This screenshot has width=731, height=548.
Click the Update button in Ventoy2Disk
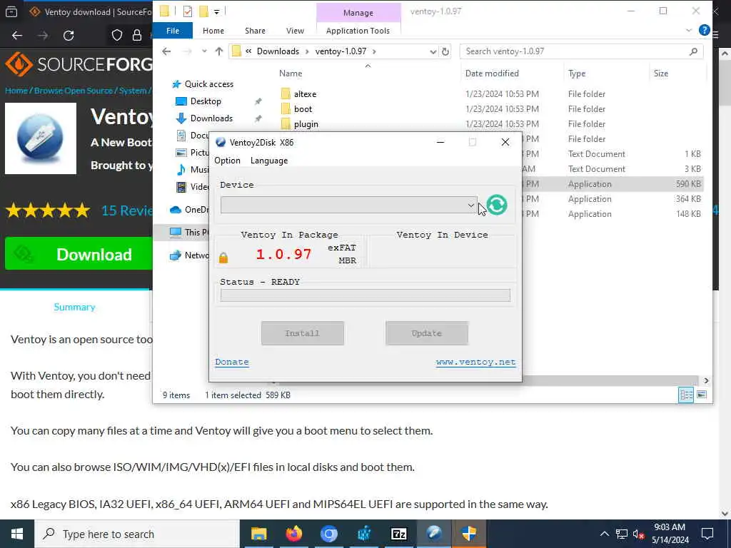click(x=427, y=333)
